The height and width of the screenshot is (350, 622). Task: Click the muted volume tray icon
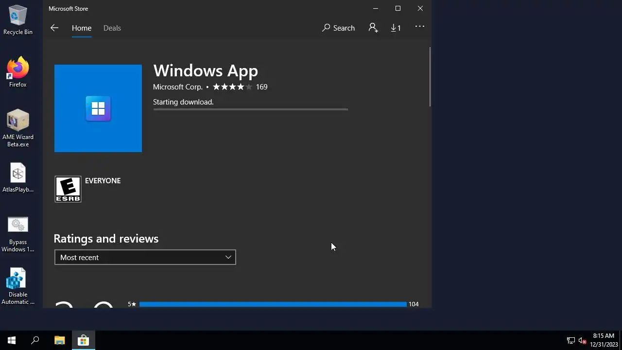coord(583,341)
